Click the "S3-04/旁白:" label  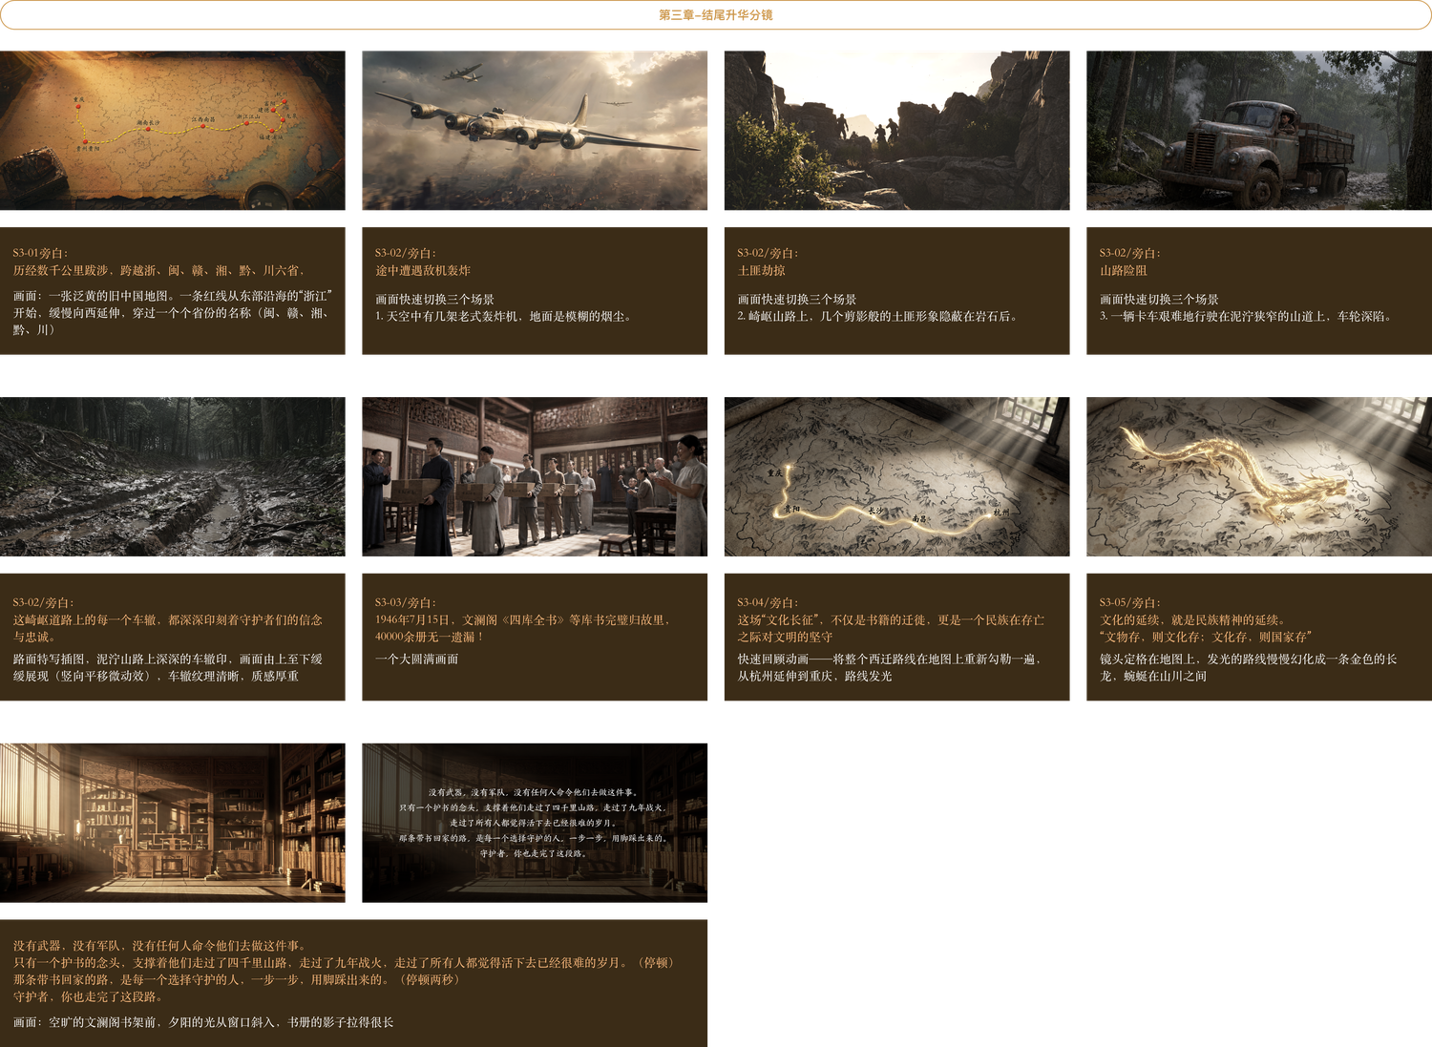tap(768, 603)
